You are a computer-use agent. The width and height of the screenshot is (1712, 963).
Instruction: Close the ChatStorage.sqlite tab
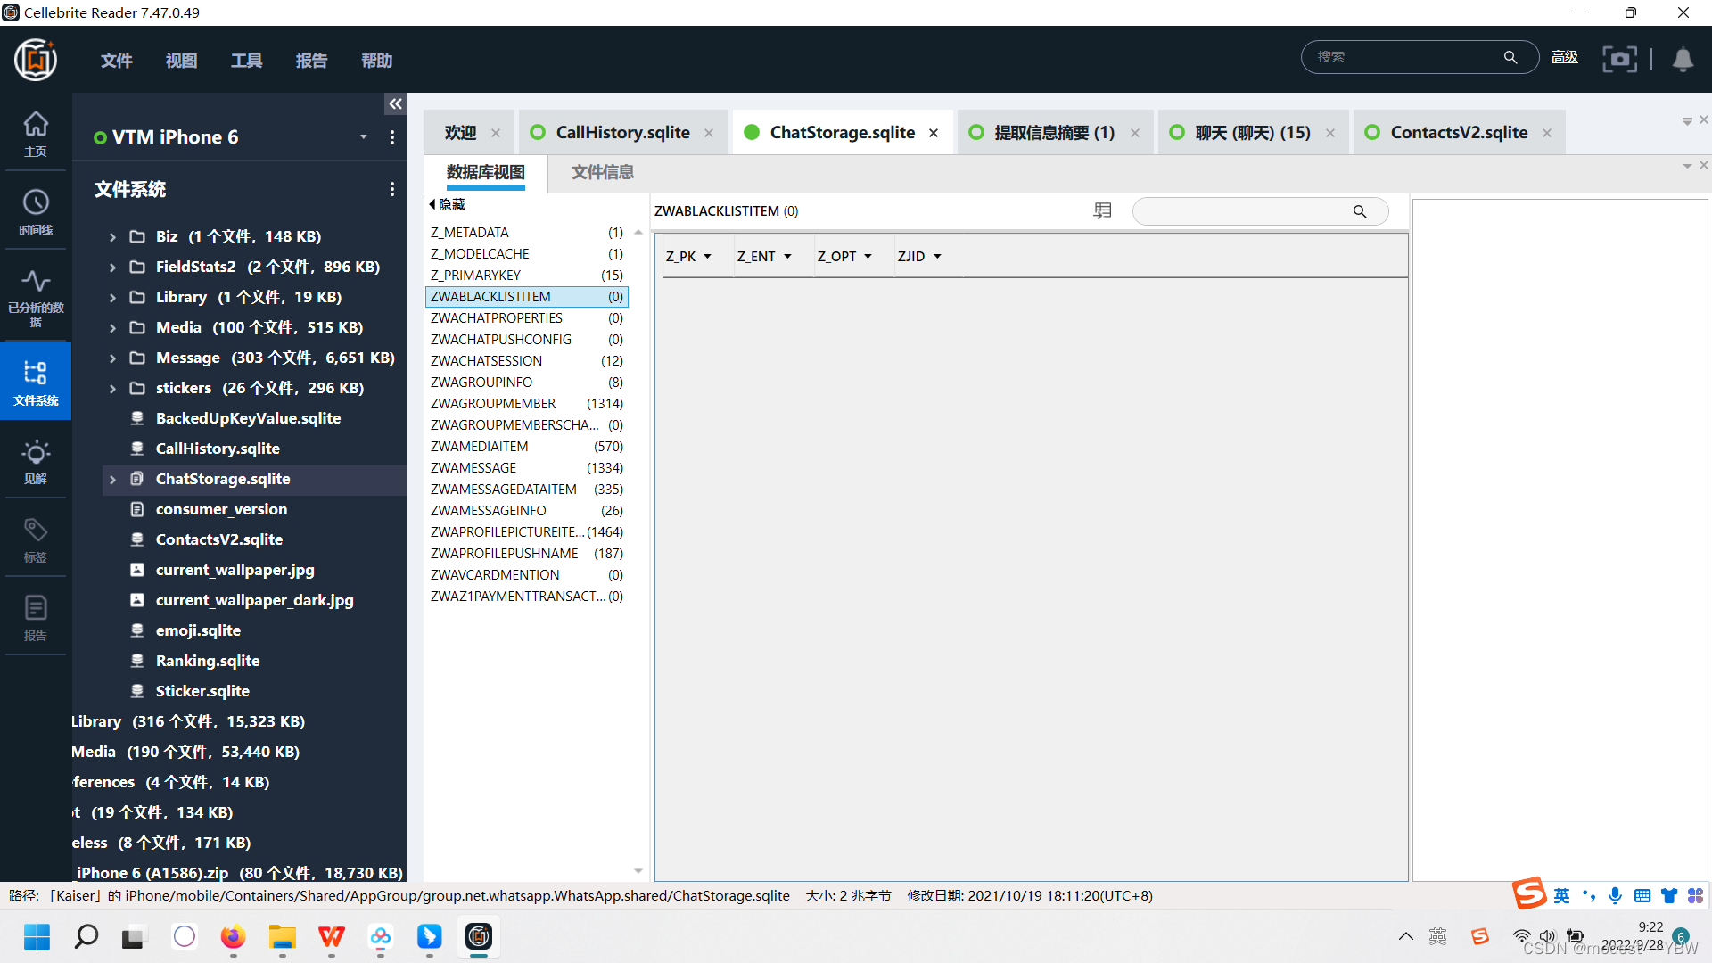pyautogui.click(x=934, y=133)
